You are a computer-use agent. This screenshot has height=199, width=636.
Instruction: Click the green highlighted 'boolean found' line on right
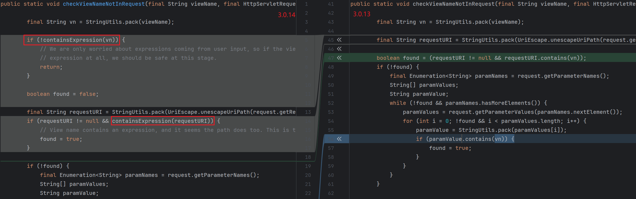tap(481, 58)
